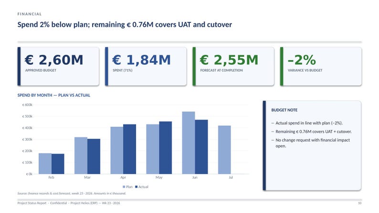This screenshot has width=379, height=213.
Task: Click the € 400k axis label
Action: (27, 128)
